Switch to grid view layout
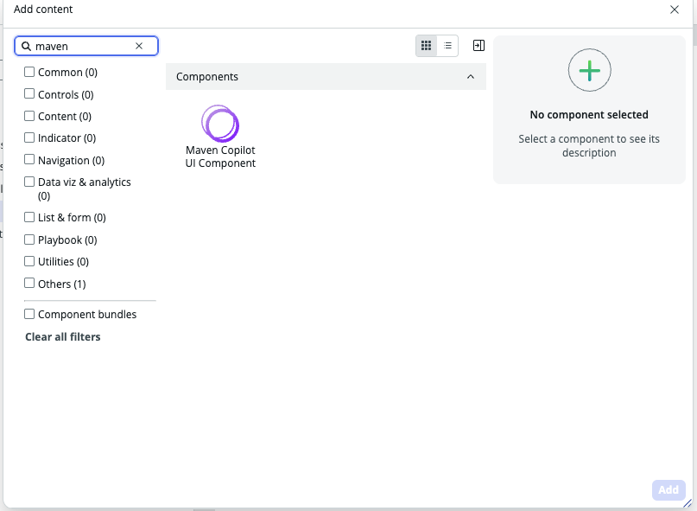The height and width of the screenshot is (511, 697). 427,45
